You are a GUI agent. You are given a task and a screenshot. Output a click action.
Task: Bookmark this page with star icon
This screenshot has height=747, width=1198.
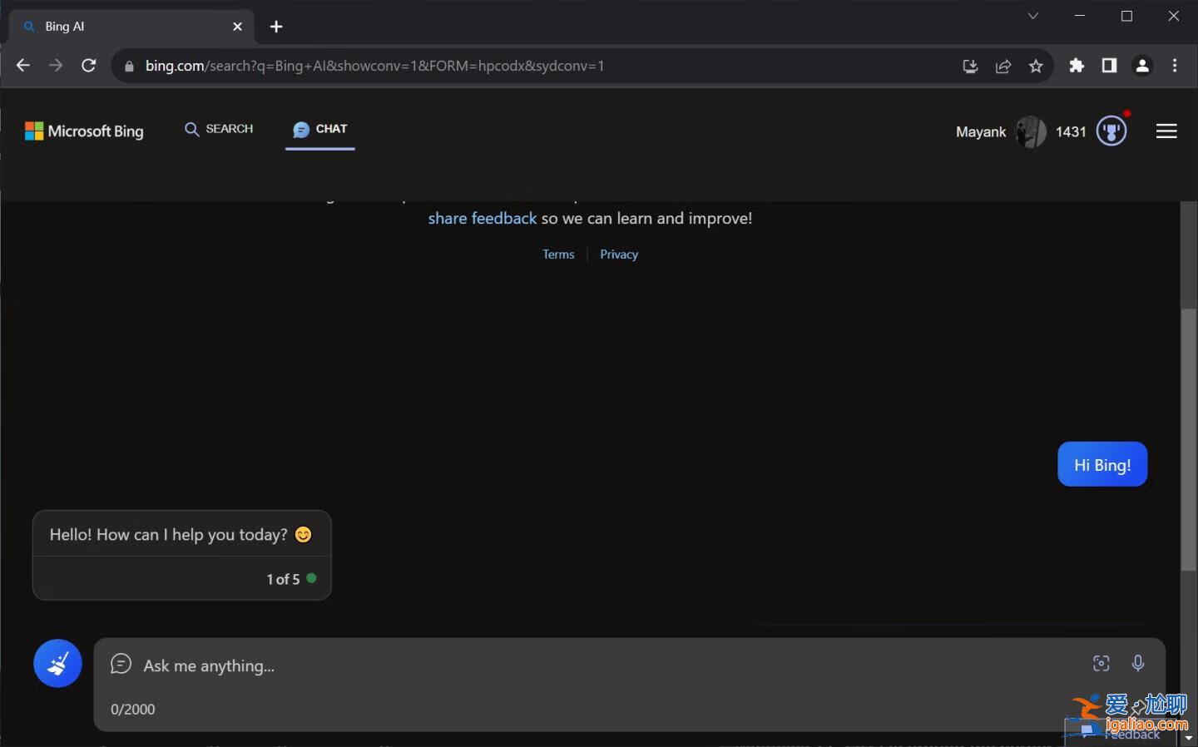pos(1036,67)
